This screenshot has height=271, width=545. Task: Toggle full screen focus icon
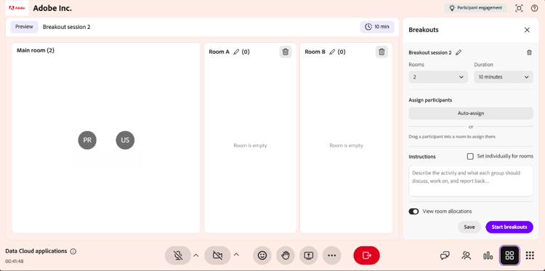[x=519, y=8]
